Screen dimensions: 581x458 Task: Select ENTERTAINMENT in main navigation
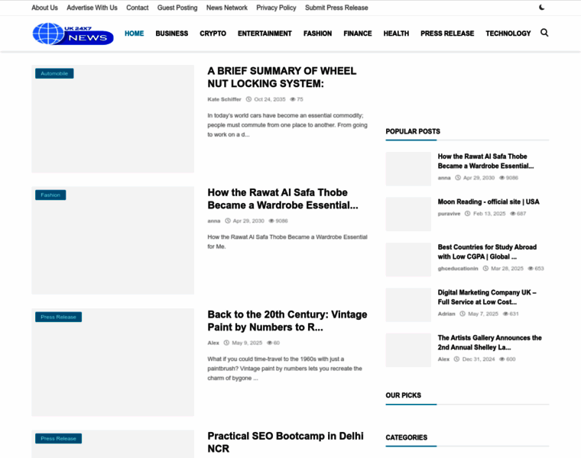[265, 34]
